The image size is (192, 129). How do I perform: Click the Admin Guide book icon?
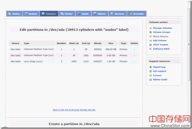click(x=151, y=80)
